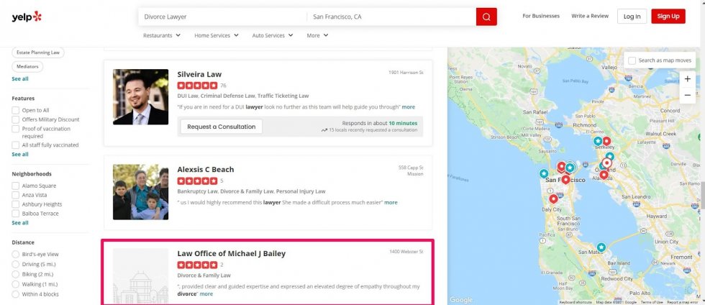
Task: Zoom out on the map with minus
Action: (688, 96)
